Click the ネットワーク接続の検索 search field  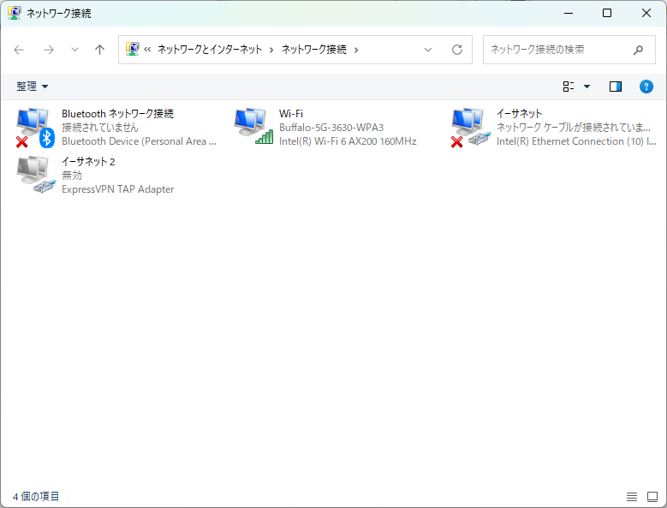coord(557,50)
